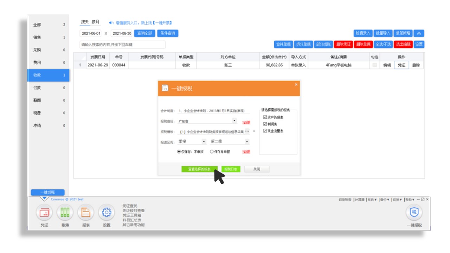Open the 报表 reports icon
The image size is (450, 253).
click(x=86, y=213)
